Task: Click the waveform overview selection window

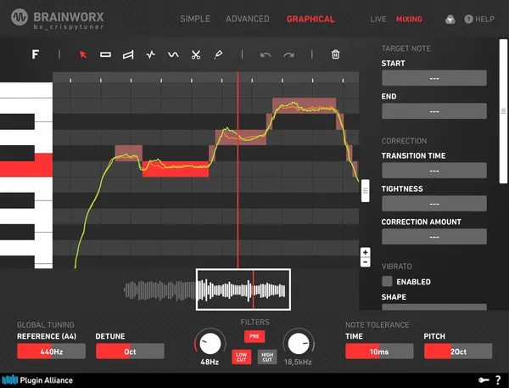Action: (x=243, y=290)
